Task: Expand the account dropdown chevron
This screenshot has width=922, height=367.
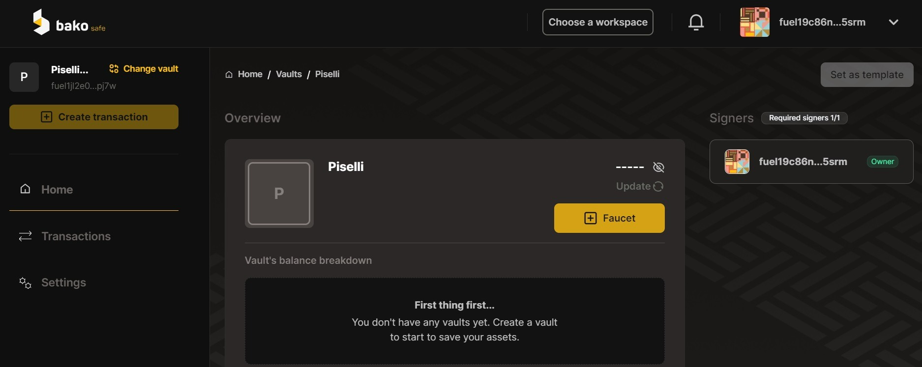Action: pos(893,22)
